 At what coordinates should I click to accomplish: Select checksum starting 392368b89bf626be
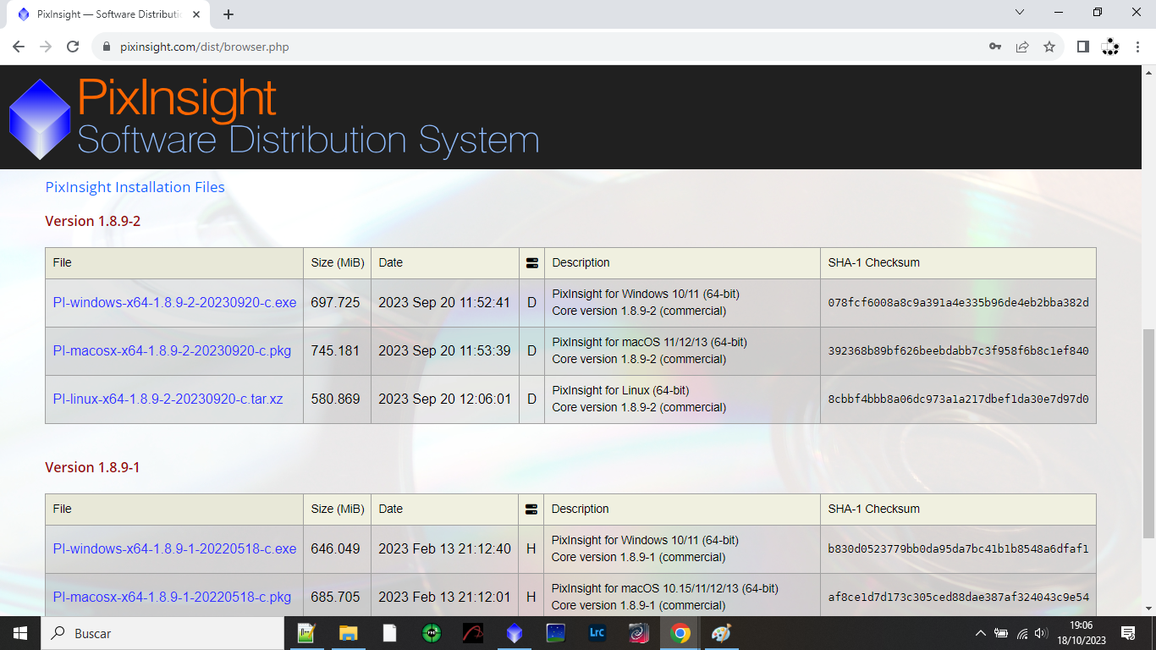click(958, 350)
